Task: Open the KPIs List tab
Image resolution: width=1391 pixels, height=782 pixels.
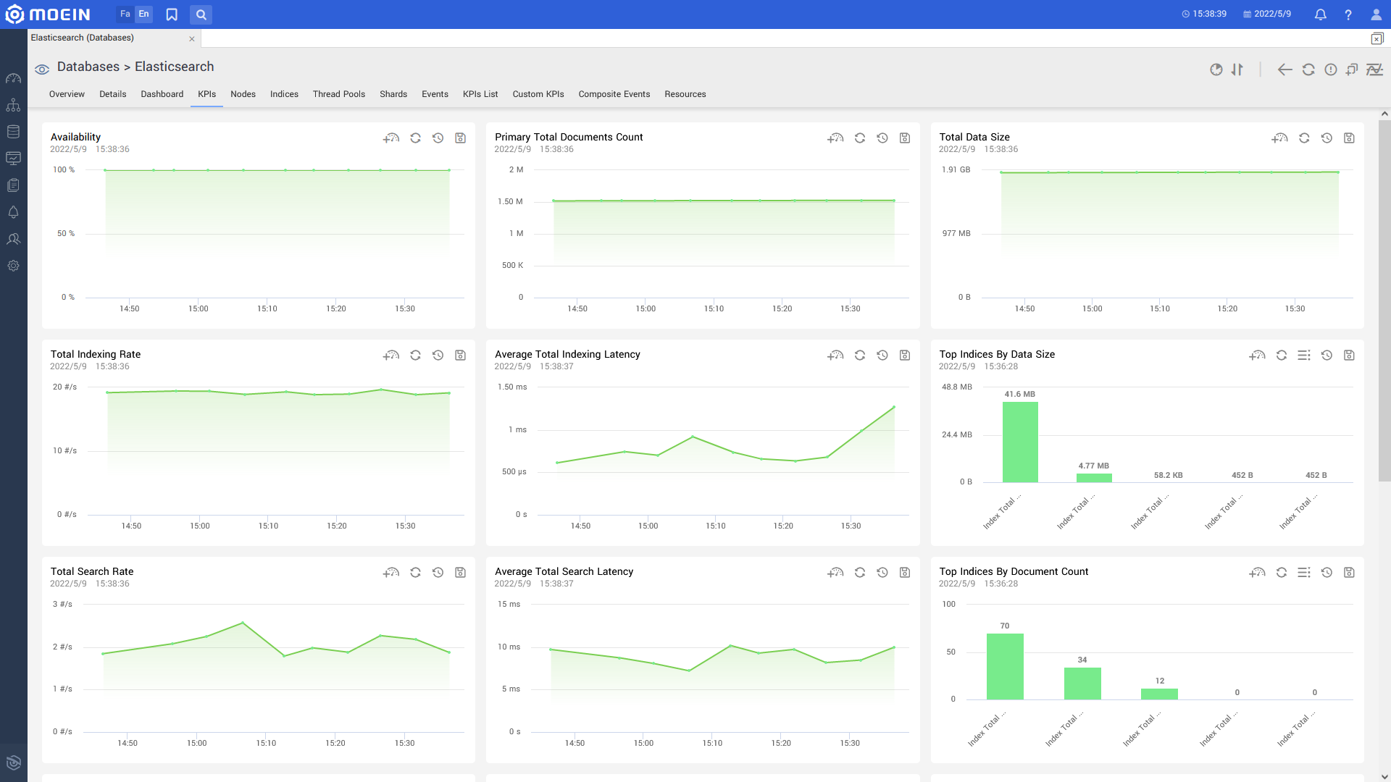Action: point(480,94)
